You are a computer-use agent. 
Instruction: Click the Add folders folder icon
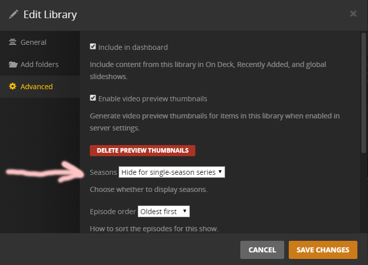click(13, 64)
